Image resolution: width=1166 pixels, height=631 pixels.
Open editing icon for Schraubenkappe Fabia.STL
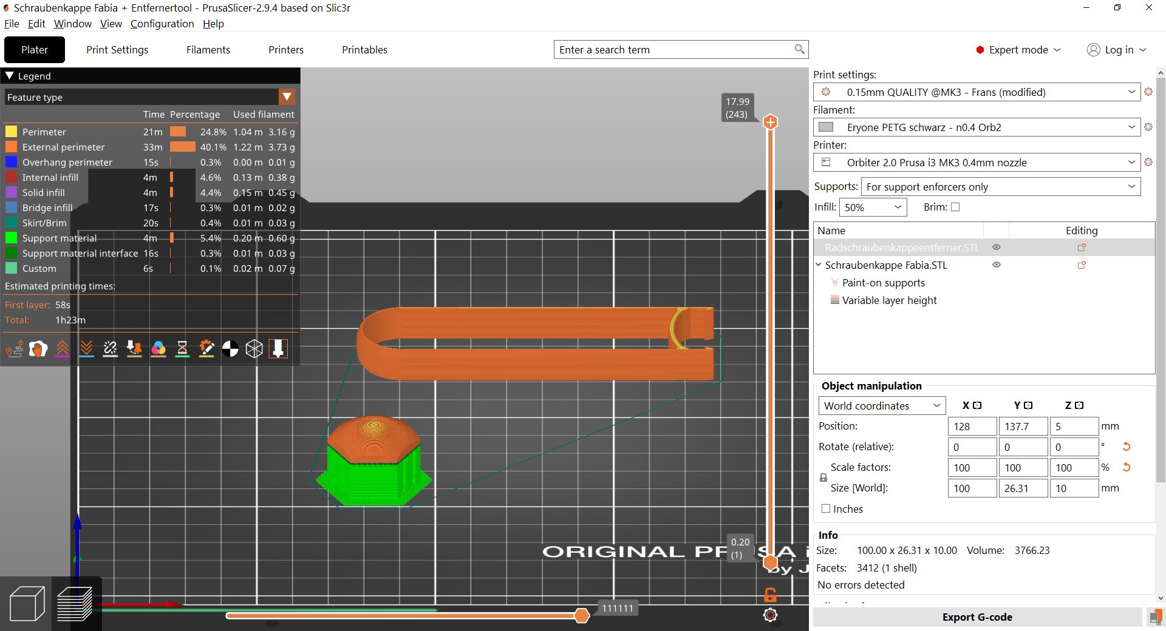[x=1082, y=265]
